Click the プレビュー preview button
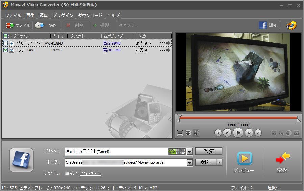Screen dimensions: 304x191 (244, 162)
